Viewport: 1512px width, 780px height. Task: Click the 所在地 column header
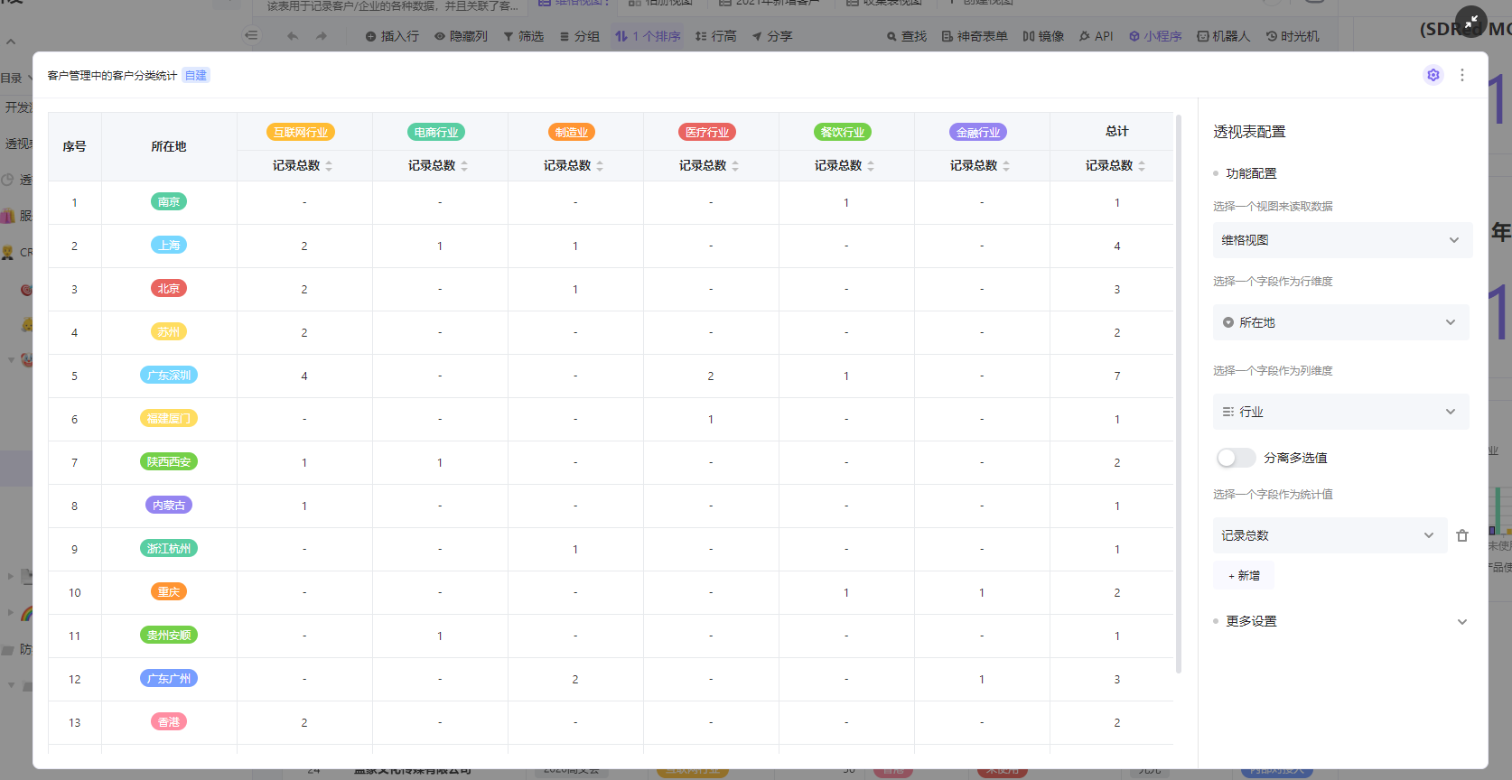[169, 146]
